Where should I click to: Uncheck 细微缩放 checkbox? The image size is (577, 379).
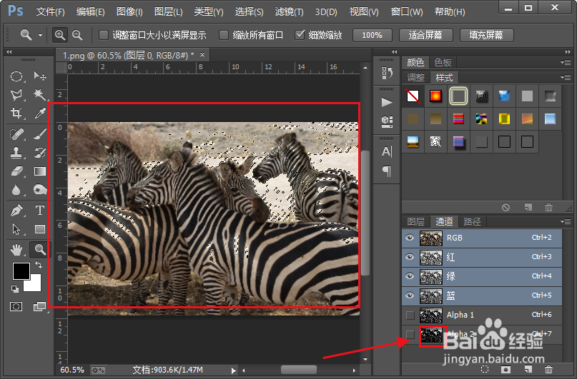pyautogui.click(x=300, y=35)
